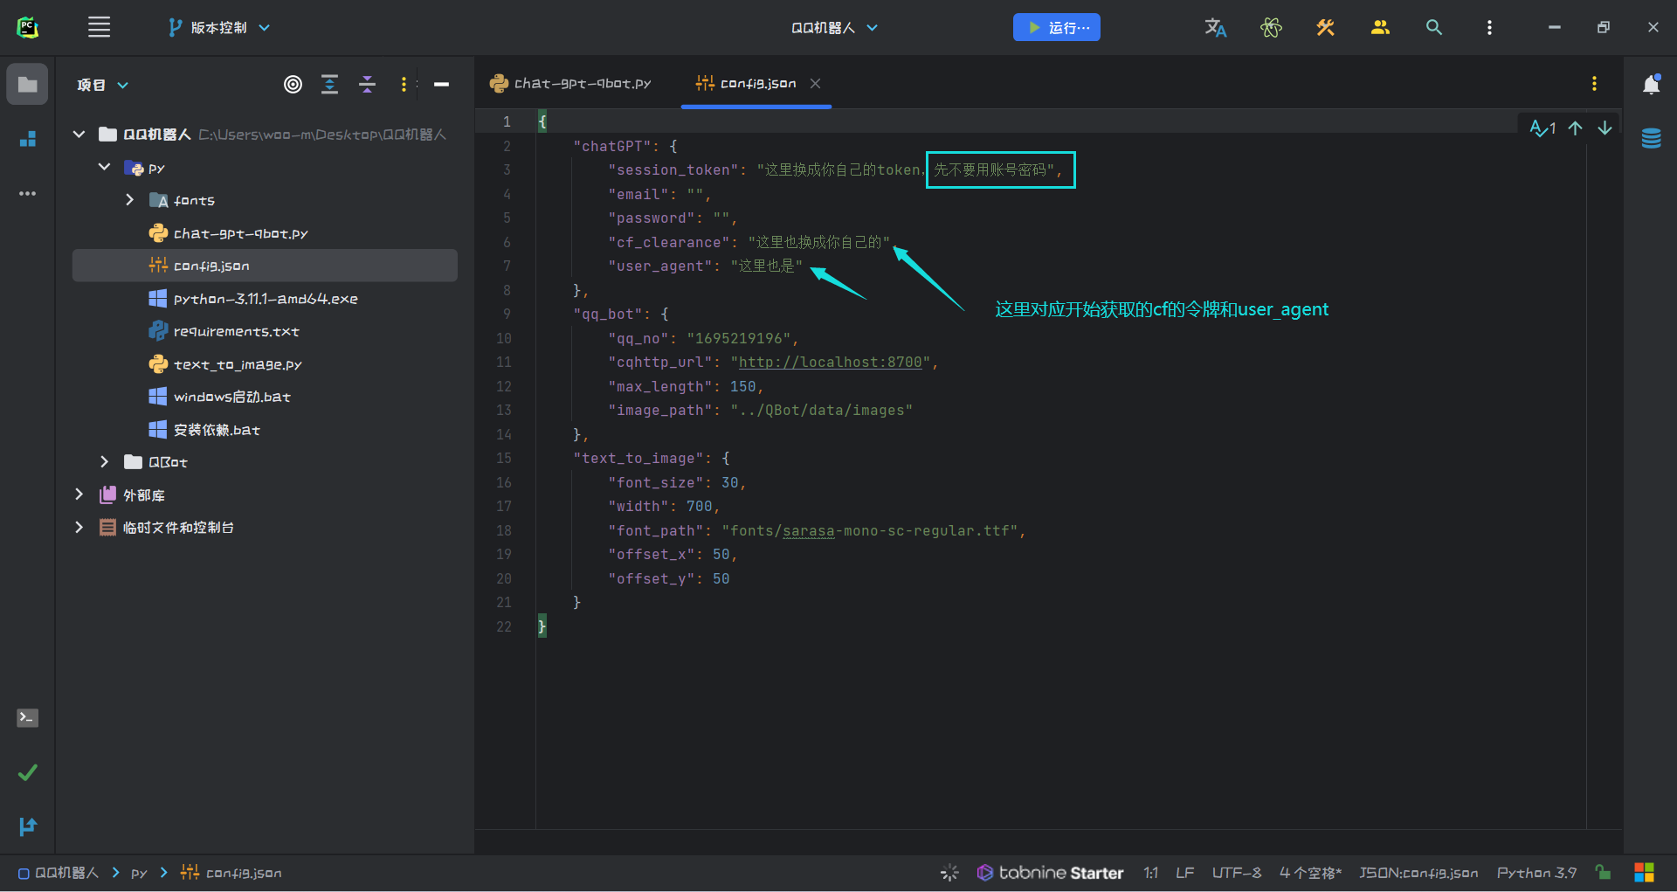The image size is (1677, 892).
Task: Expand the fonts folder
Action: click(129, 200)
